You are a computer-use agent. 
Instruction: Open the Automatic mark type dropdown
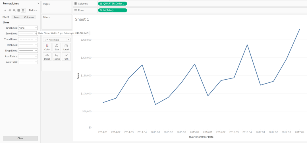point(57,40)
